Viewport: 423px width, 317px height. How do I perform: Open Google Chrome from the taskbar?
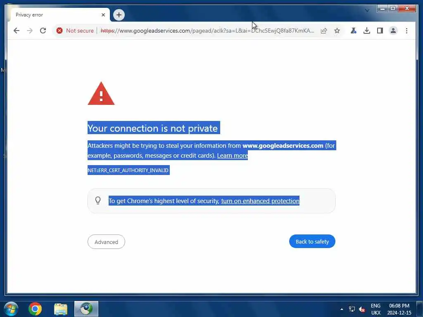tap(36, 309)
